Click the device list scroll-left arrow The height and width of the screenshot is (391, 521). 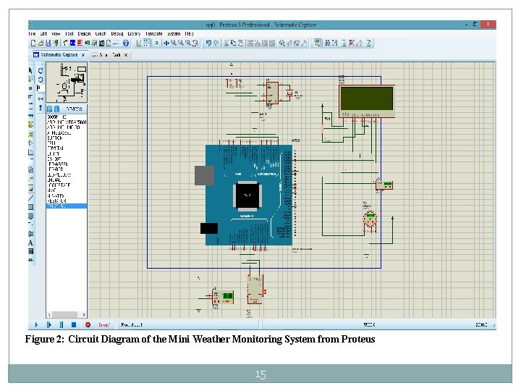tap(49, 314)
